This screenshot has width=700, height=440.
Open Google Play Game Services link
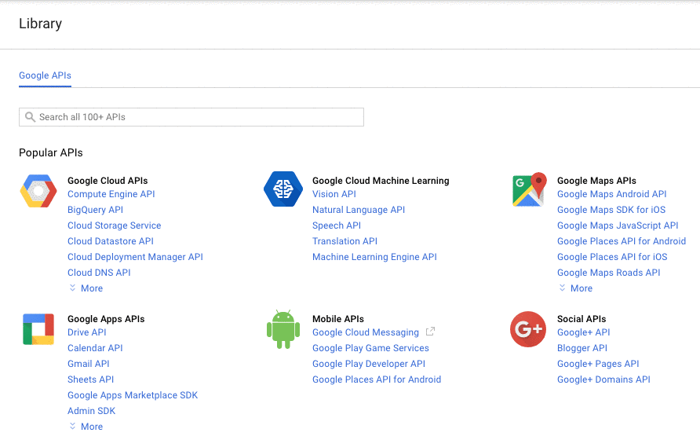pos(370,348)
